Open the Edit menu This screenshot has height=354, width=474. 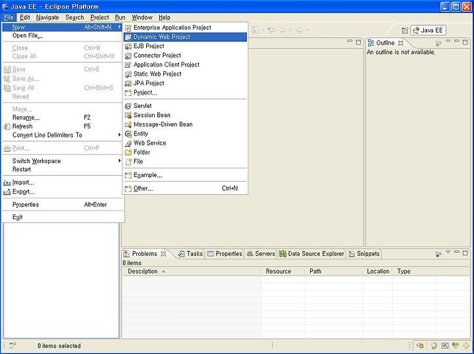[25, 18]
